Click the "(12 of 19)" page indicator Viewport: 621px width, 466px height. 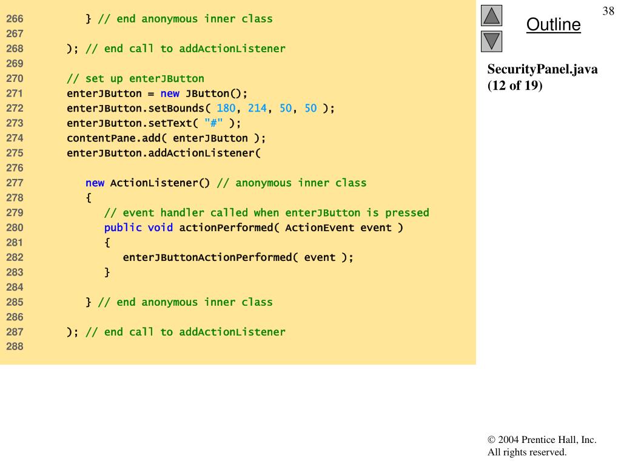(514, 85)
